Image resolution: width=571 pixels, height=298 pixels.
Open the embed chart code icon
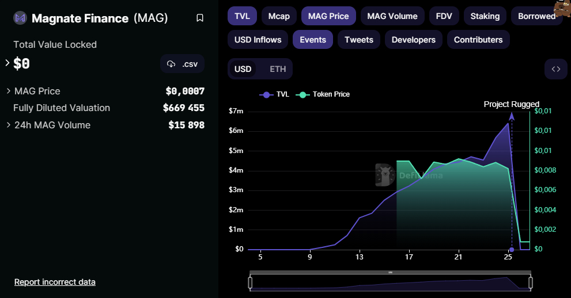click(x=555, y=69)
